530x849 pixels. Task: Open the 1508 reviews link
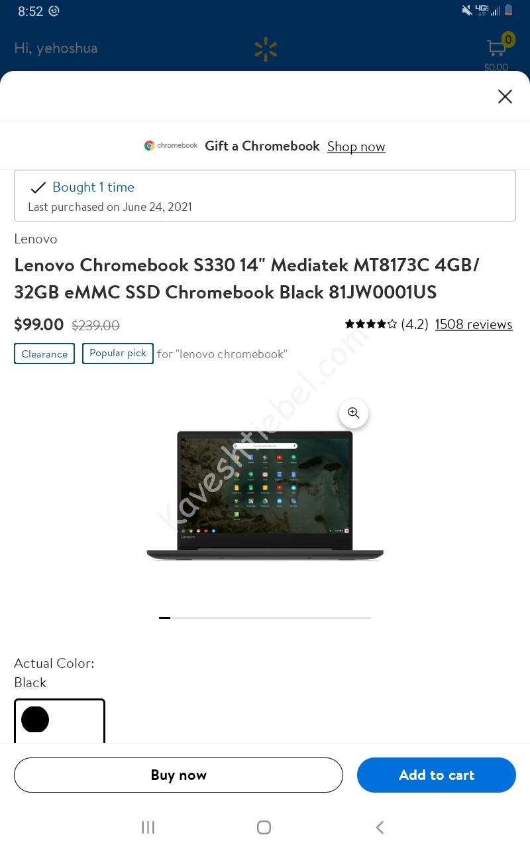[474, 324]
